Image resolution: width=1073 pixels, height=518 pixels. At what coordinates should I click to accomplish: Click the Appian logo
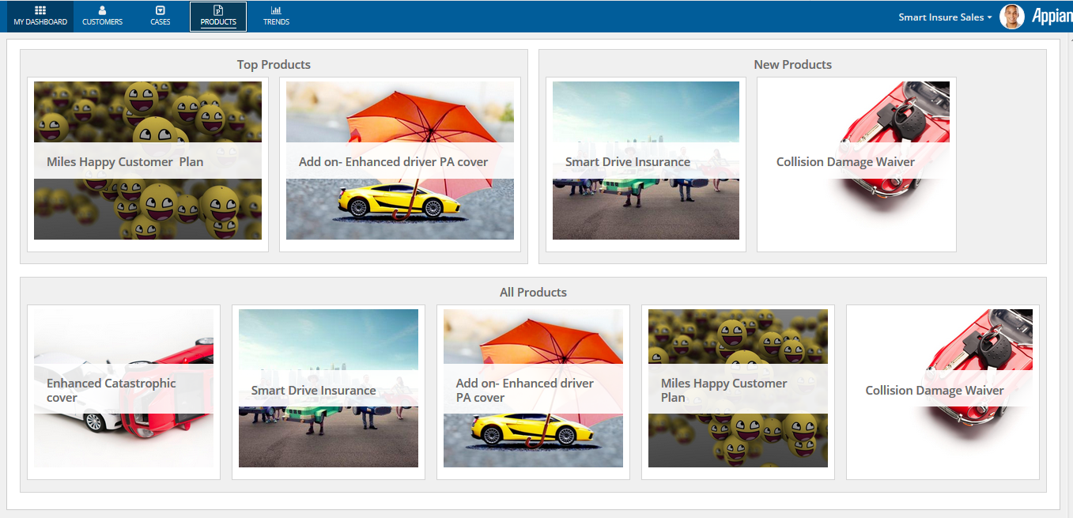(x=1052, y=17)
